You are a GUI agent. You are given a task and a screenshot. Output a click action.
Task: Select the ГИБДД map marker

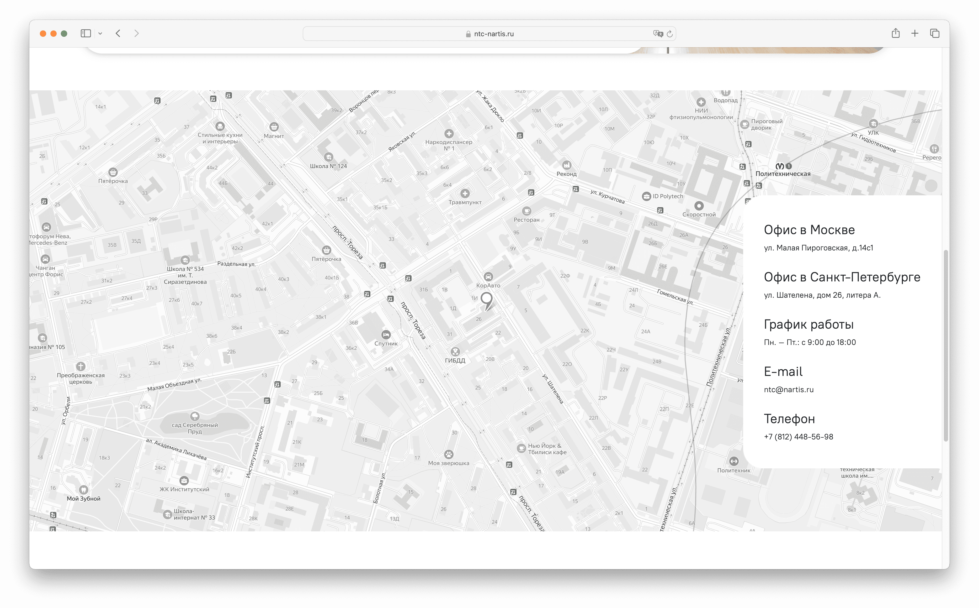pyautogui.click(x=455, y=352)
